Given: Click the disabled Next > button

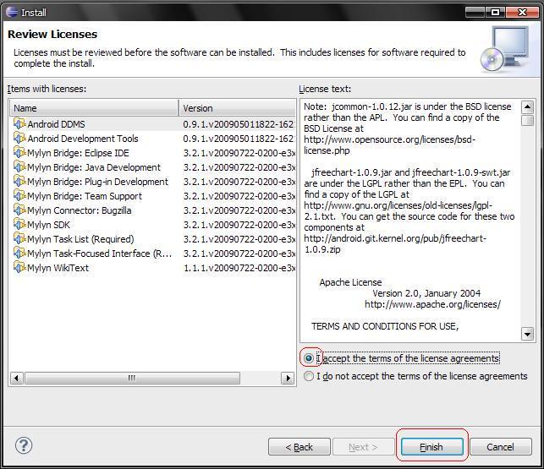Looking at the screenshot, I should coord(363,447).
